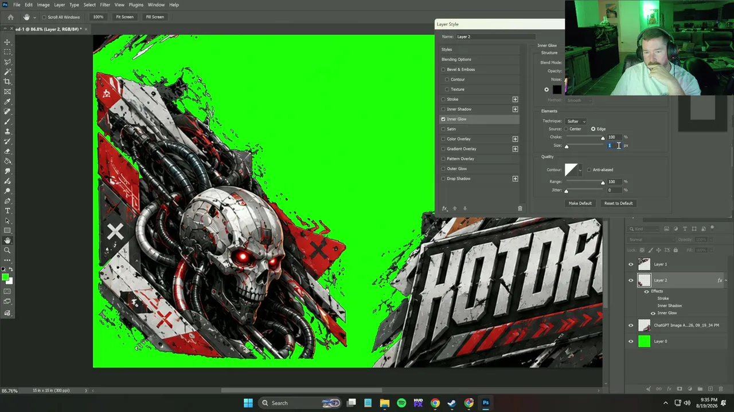Click the 100% zoom button
This screenshot has height=412, width=734.
coord(98,17)
